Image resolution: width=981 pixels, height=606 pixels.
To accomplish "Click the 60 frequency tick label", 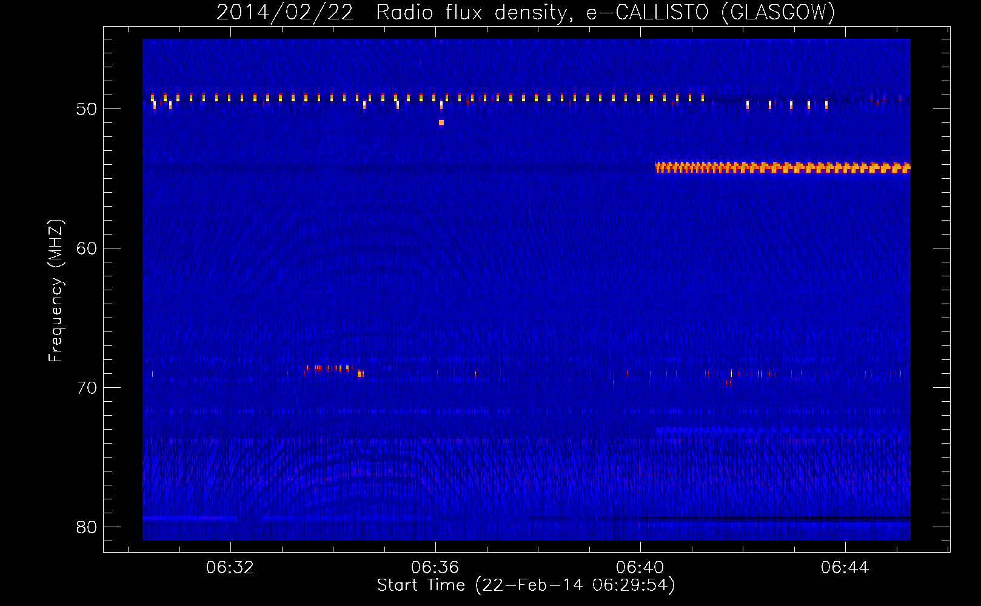I will [87, 248].
